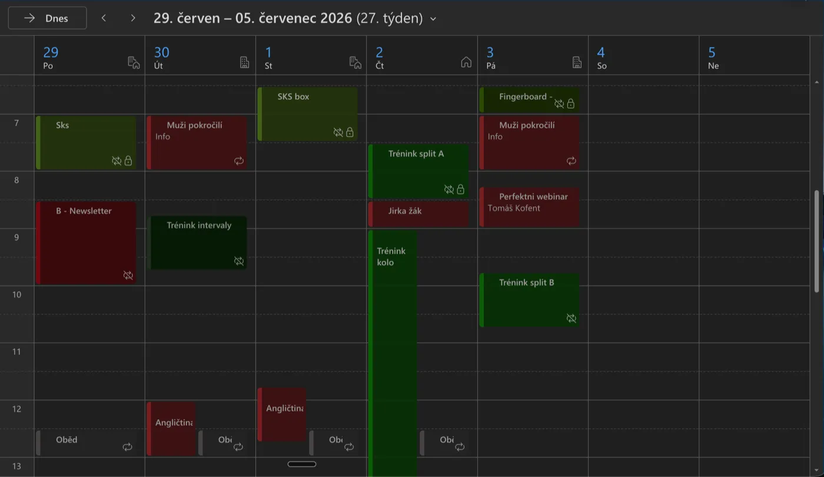Viewport: 824px width, 477px height.
Task: Click the office building icon on Tuesday 30
Action: click(x=244, y=62)
